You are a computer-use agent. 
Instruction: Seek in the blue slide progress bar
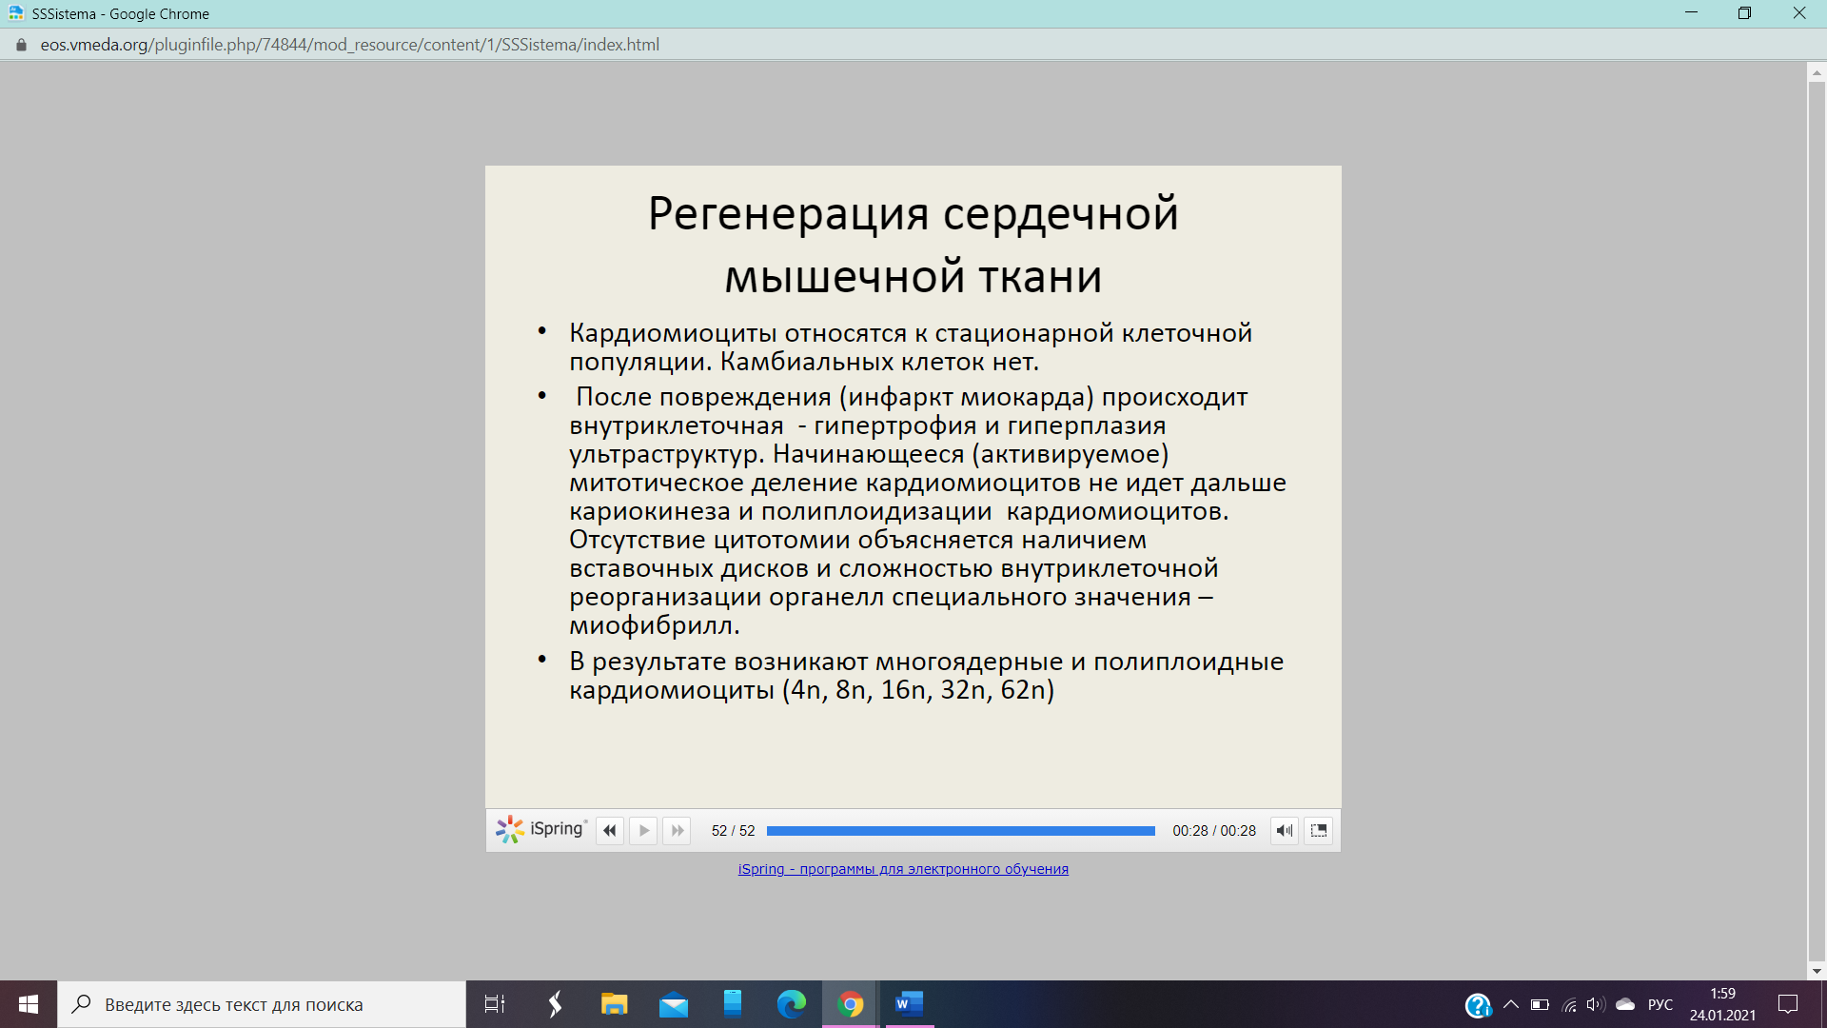(961, 831)
